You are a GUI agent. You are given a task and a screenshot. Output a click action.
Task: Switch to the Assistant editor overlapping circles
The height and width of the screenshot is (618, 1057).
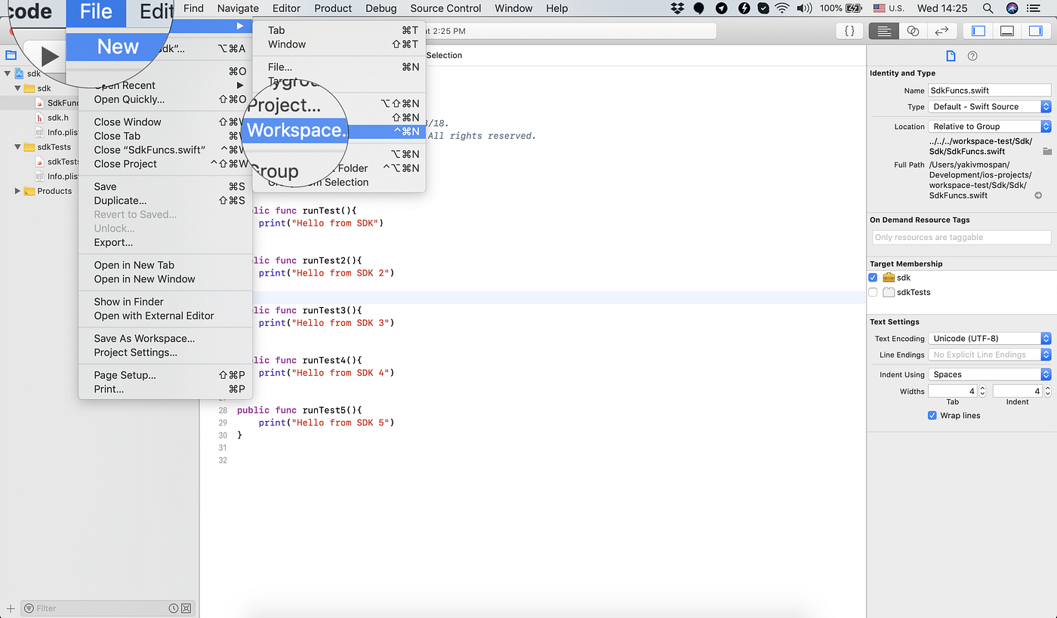[x=913, y=31]
